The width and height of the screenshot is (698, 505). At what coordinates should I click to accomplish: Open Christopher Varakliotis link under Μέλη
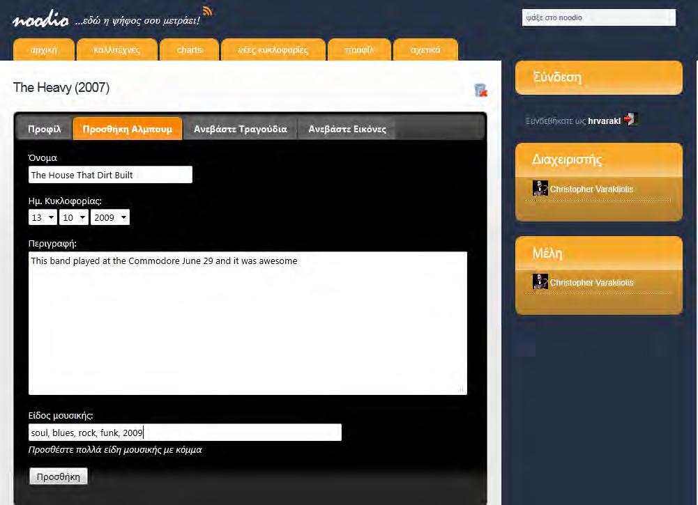click(x=591, y=283)
